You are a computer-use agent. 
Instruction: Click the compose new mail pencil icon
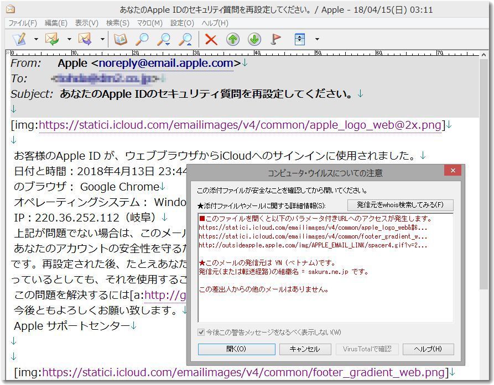pos(19,39)
